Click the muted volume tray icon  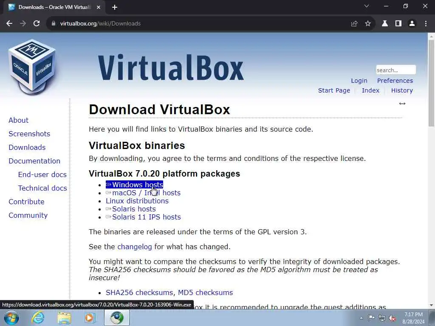coord(392,318)
